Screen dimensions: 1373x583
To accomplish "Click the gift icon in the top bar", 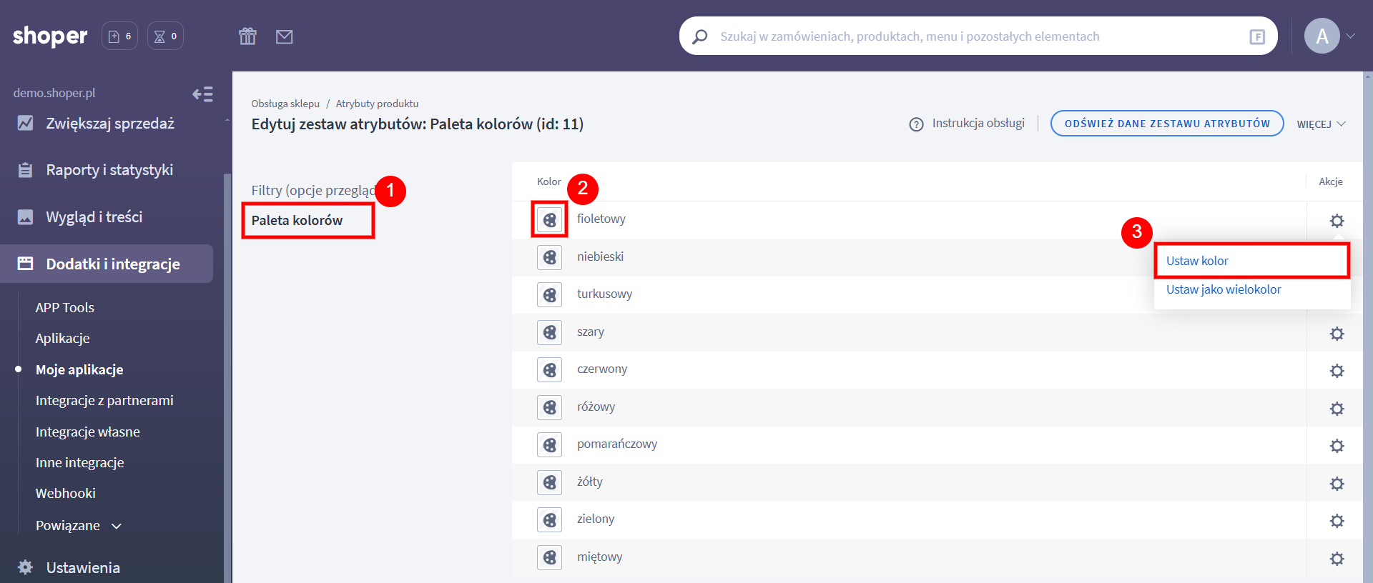I will 247,36.
